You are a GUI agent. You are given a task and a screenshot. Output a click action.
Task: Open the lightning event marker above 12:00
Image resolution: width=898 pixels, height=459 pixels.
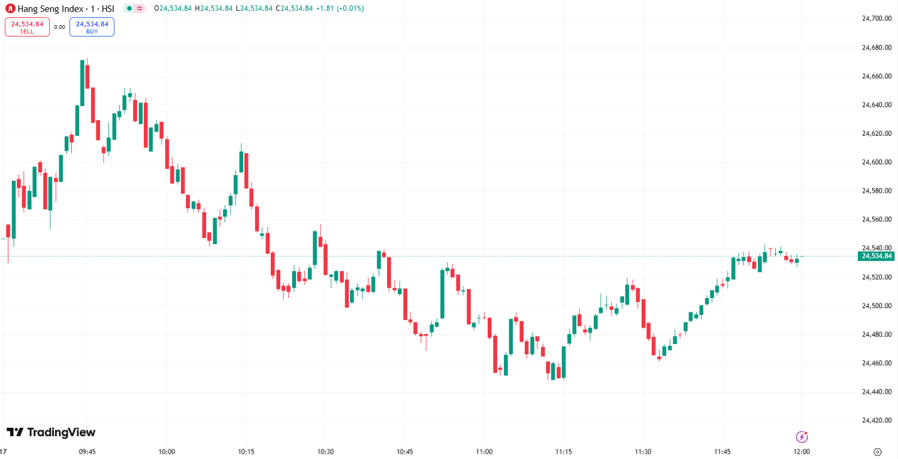(x=802, y=437)
